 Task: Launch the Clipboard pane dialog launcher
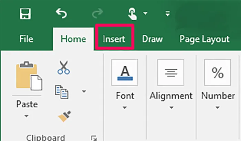[93, 138]
